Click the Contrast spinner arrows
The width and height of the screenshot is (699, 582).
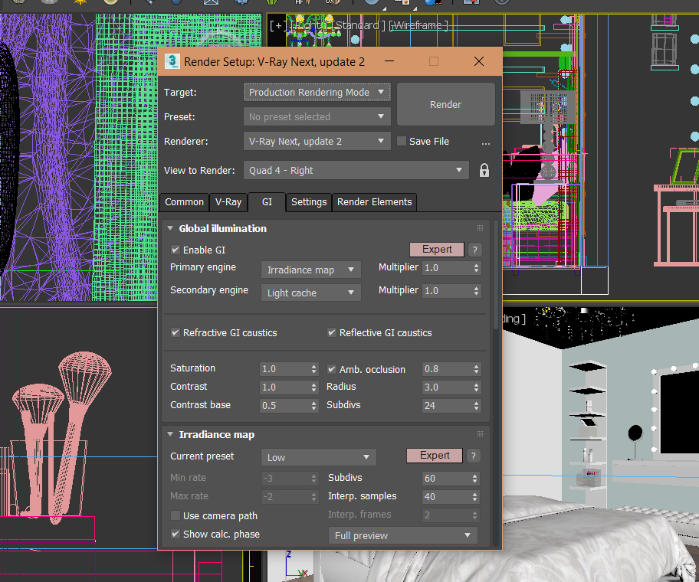pos(313,387)
